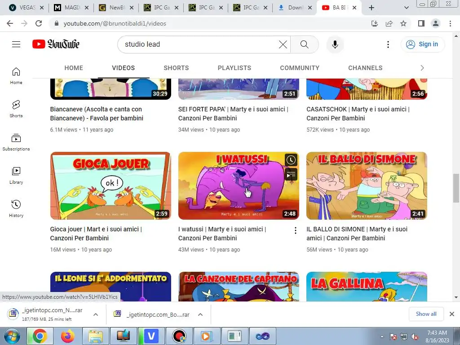This screenshot has height=345, width=460.
Task: Open SEI FORTE PAPA' video title
Action: tap(233, 114)
